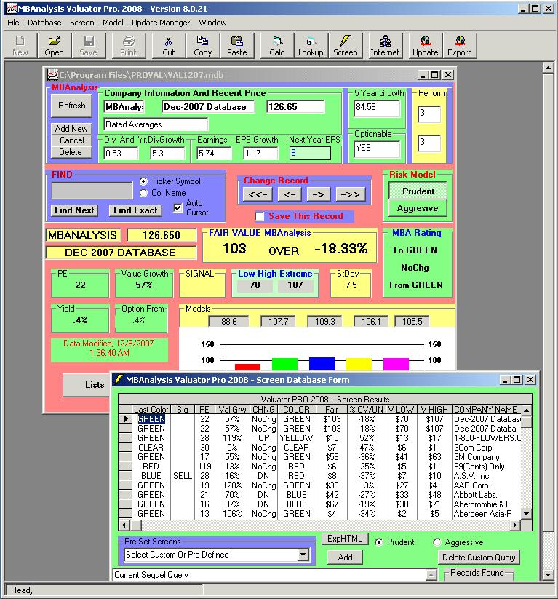
Task: Click the Cut scissors toolbar icon
Action: [x=169, y=45]
